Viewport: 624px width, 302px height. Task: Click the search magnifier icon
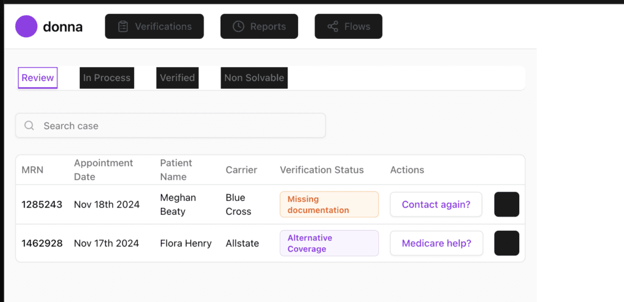coord(29,126)
